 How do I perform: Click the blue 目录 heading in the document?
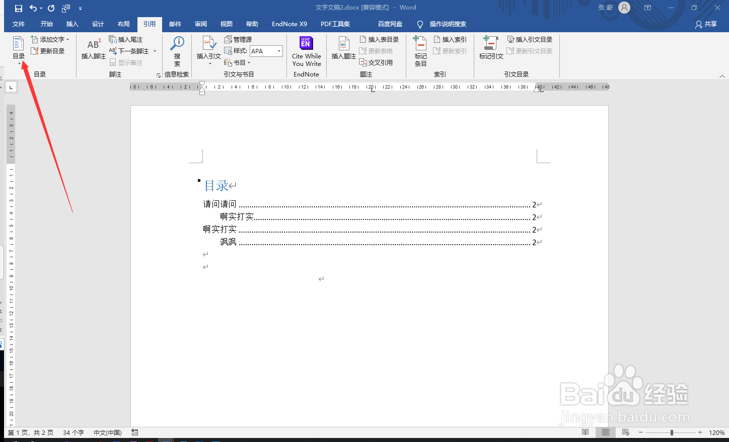tap(216, 186)
